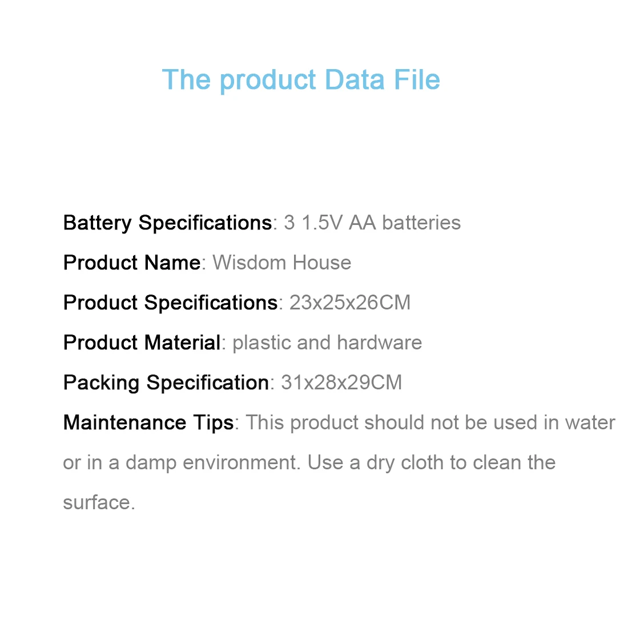The width and height of the screenshot is (628, 628).
Task: Click the title "The product Data File"
Action: pyautogui.click(x=301, y=79)
